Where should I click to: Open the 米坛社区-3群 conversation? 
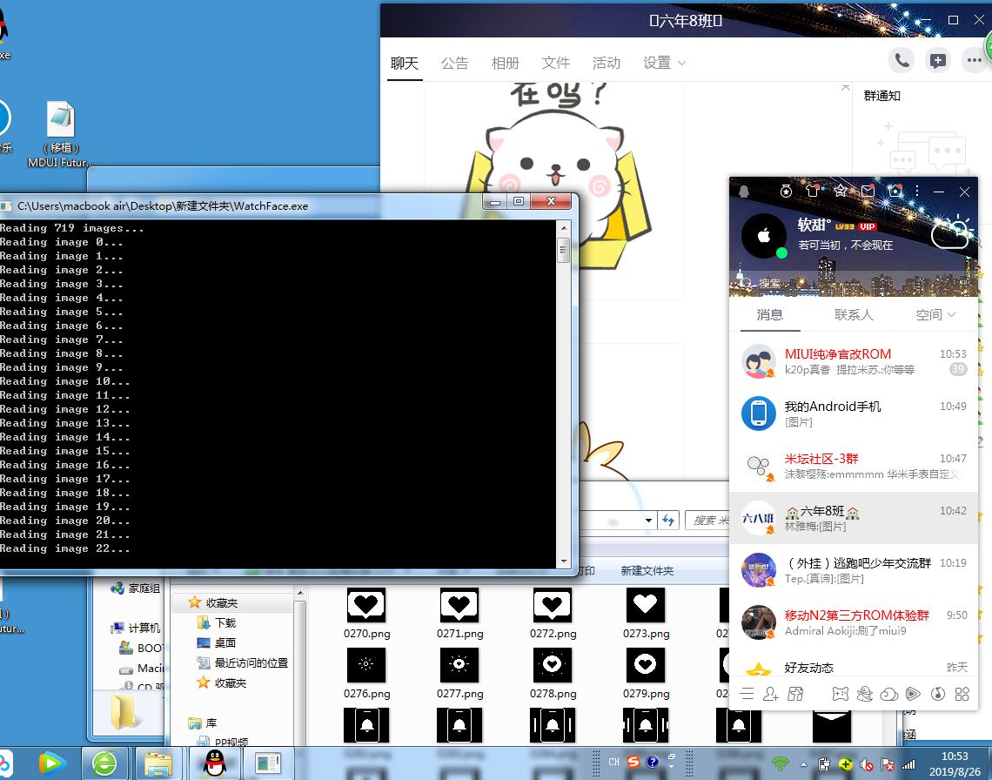(x=854, y=466)
